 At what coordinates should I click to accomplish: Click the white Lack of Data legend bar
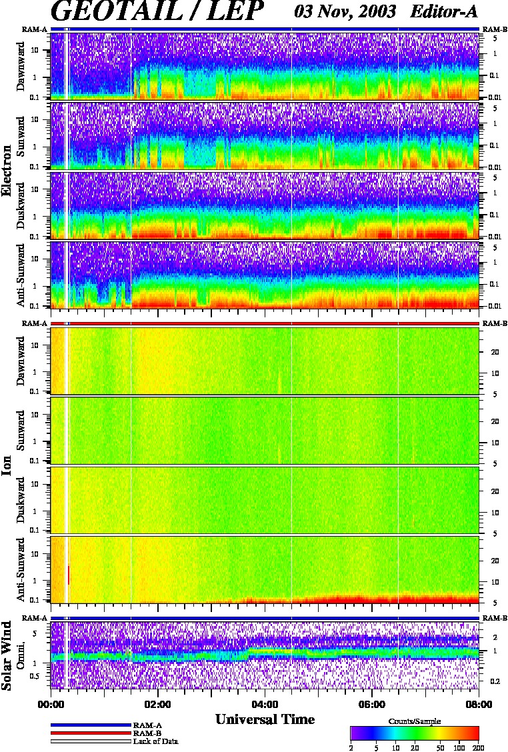(91, 741)
